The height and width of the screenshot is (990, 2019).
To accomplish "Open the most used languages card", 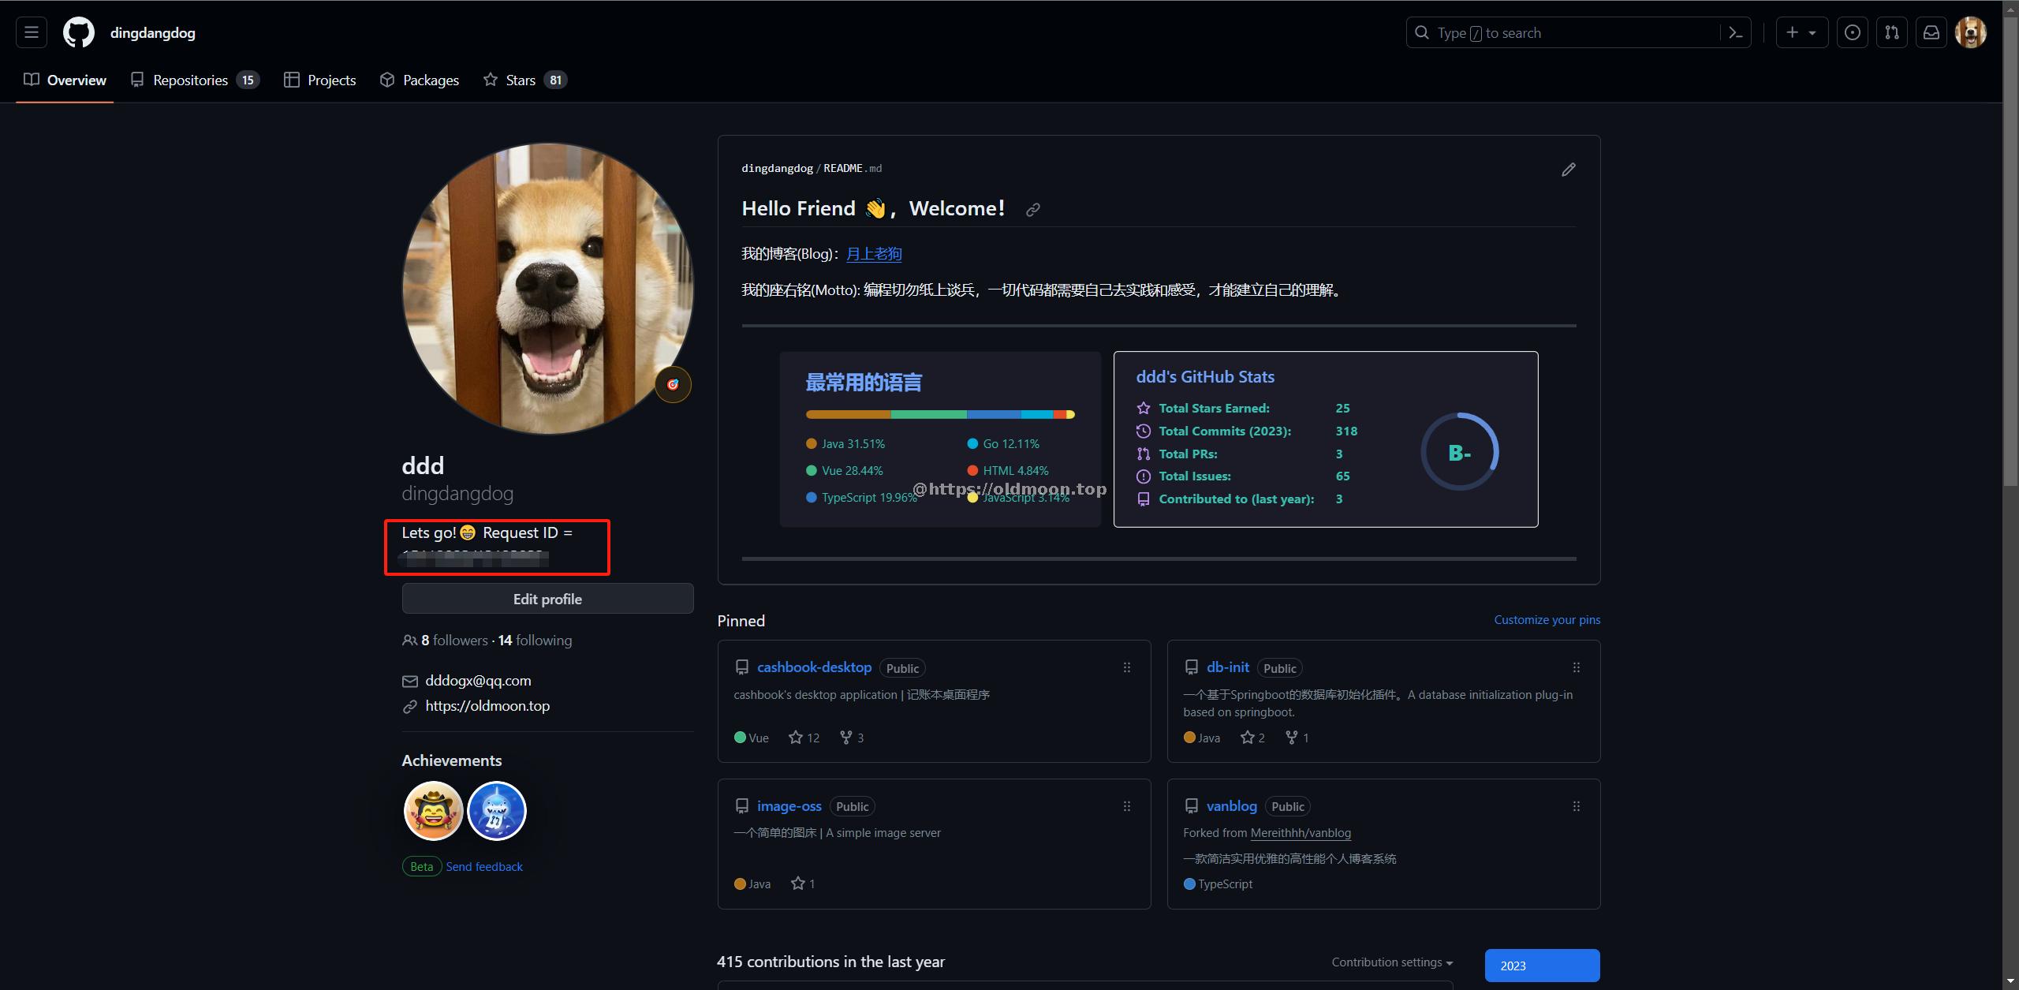I will coord(940,439).
